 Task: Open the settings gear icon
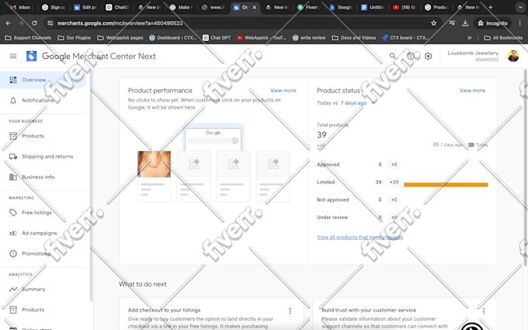[x=428, y=56]
